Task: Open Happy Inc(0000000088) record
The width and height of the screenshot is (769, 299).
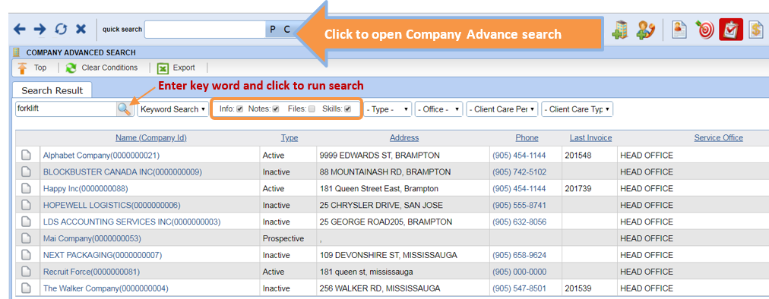Action: [86, 189]
